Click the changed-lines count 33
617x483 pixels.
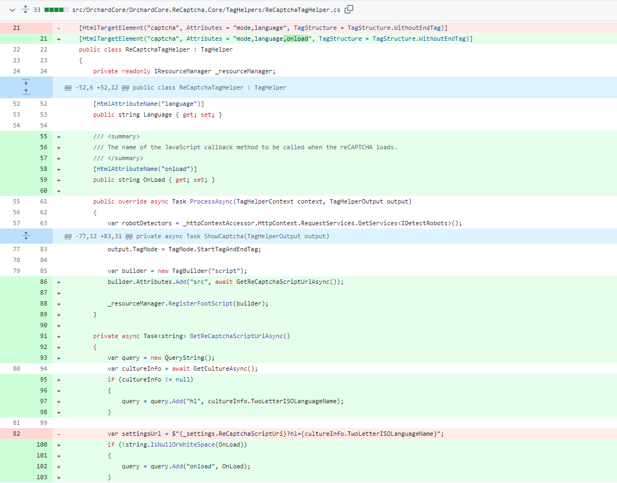pos(36,10)
